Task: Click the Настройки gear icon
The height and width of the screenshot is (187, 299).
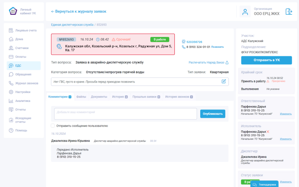Action: (x=11, y=92)
